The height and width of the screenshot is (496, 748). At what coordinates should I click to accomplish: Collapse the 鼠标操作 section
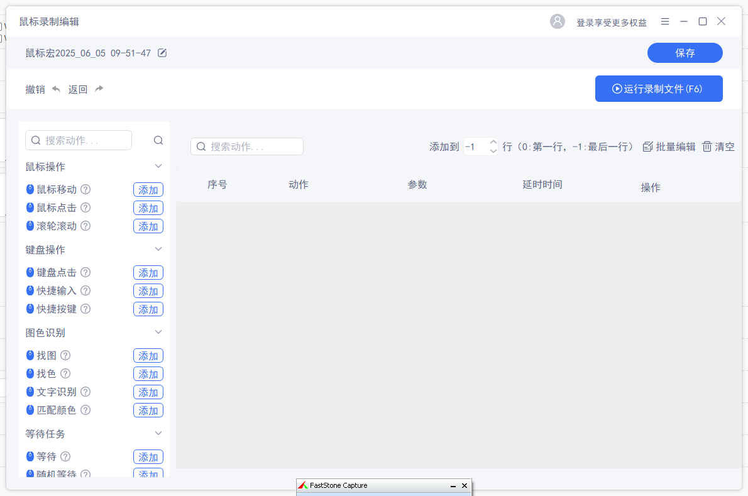click(158, 167)
